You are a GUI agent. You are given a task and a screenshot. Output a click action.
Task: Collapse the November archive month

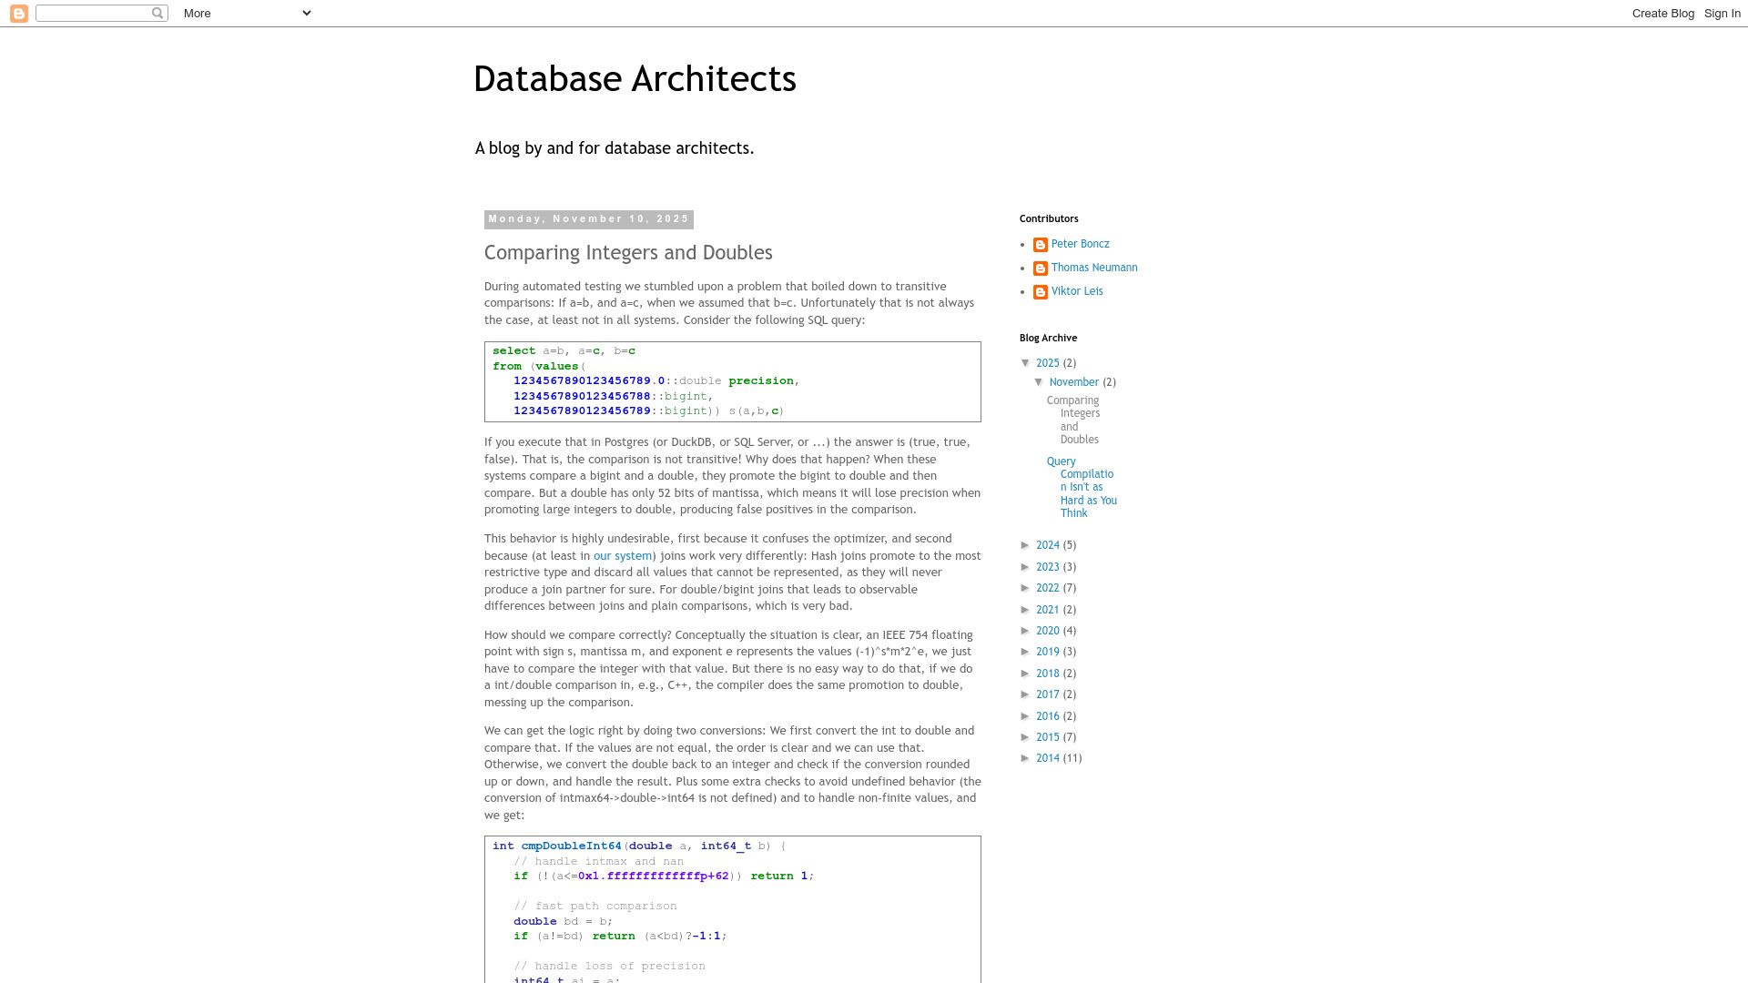click(x=1039, y=382)
